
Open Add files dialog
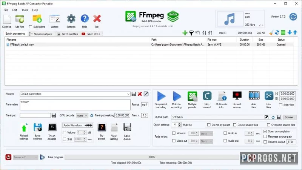[x=20, y=19]
